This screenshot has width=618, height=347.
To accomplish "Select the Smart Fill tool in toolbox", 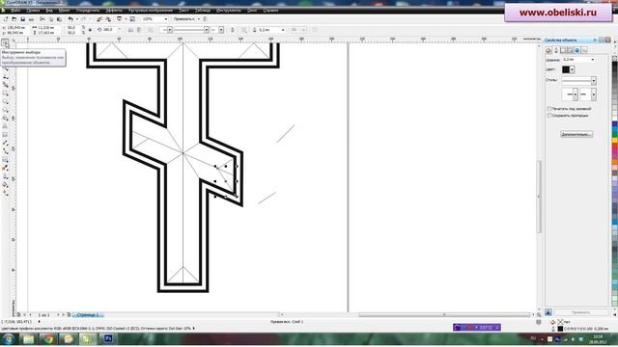I will pos(5,85).
